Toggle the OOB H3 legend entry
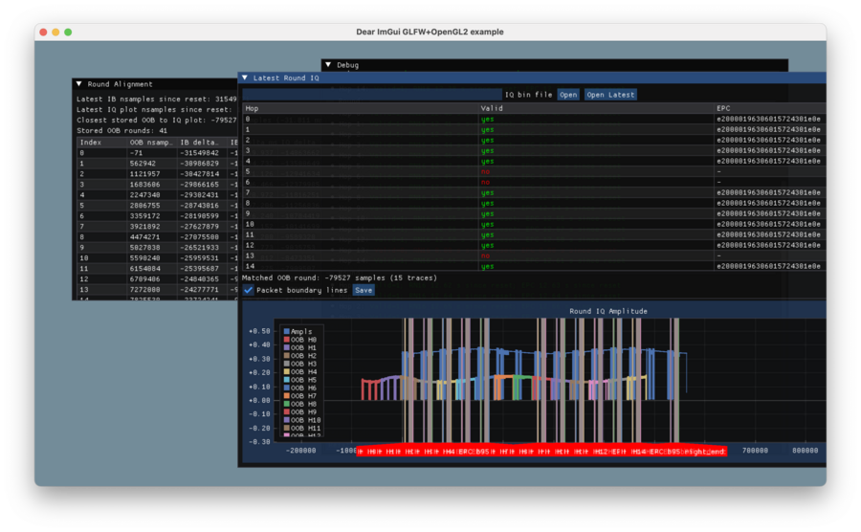This screenshot has width=861, height=532. coord(299,364)
